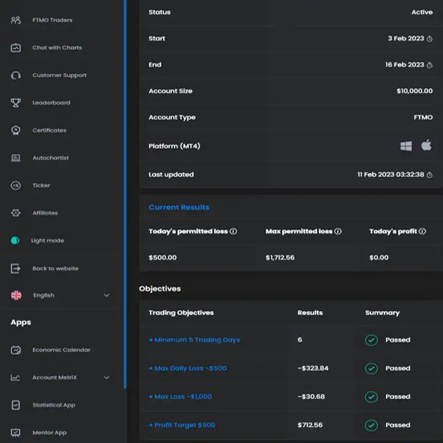Expand Max Daily Loss objective details
This screenshot has width=443, height=443.
click(x=188, y=368)
